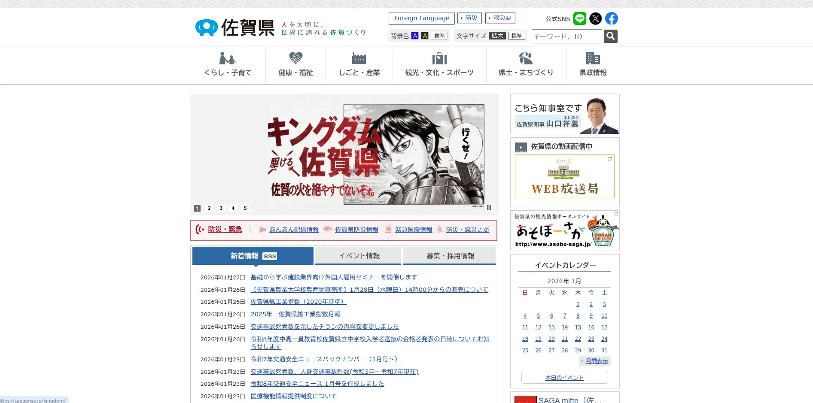Open 健康・福祉 heart handshake icon
The image size is (813, 403).
(x=295, y=58)
